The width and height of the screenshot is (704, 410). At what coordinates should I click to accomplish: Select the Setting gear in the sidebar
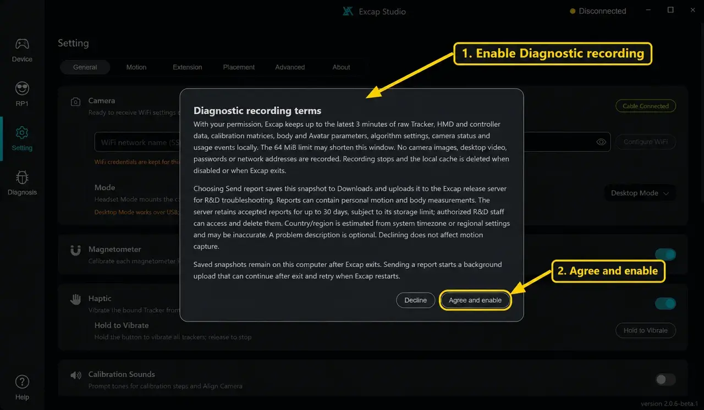pos(22,138)
